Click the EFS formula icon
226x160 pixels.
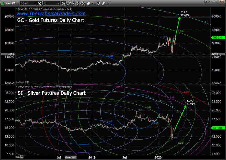point(93,3)
